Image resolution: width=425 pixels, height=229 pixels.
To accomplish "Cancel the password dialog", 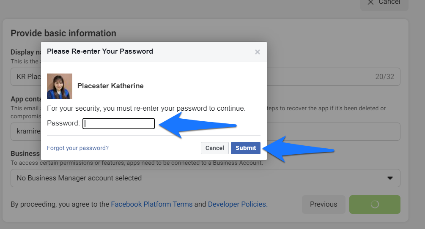I will tap(215, 148).
